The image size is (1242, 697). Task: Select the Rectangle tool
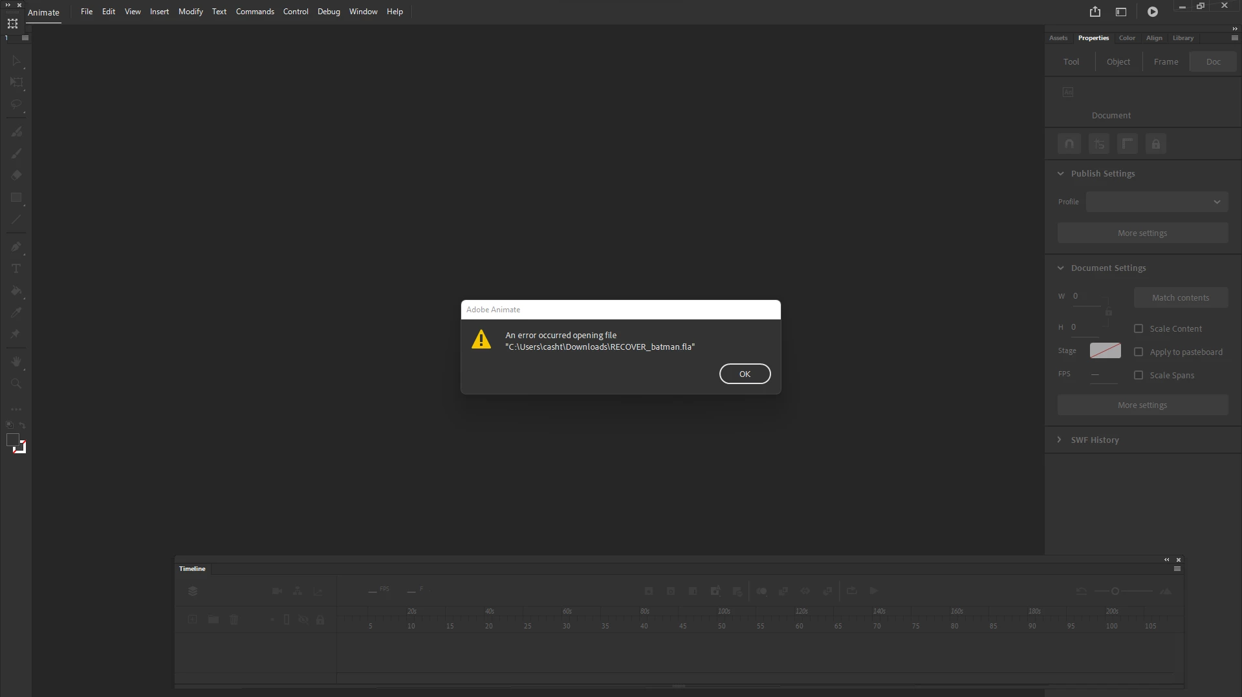click(x=16, y=198)
